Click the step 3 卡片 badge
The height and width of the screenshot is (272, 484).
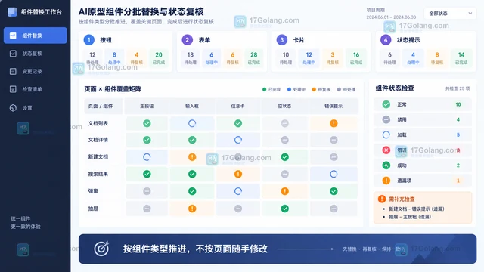click(281, 40)
